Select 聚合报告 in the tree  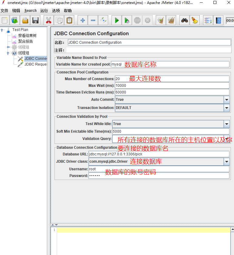(25, 41)
